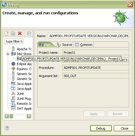Screen dimensions: 135x136
Task: Click the Project name field
Action: [x=95, y=53]
